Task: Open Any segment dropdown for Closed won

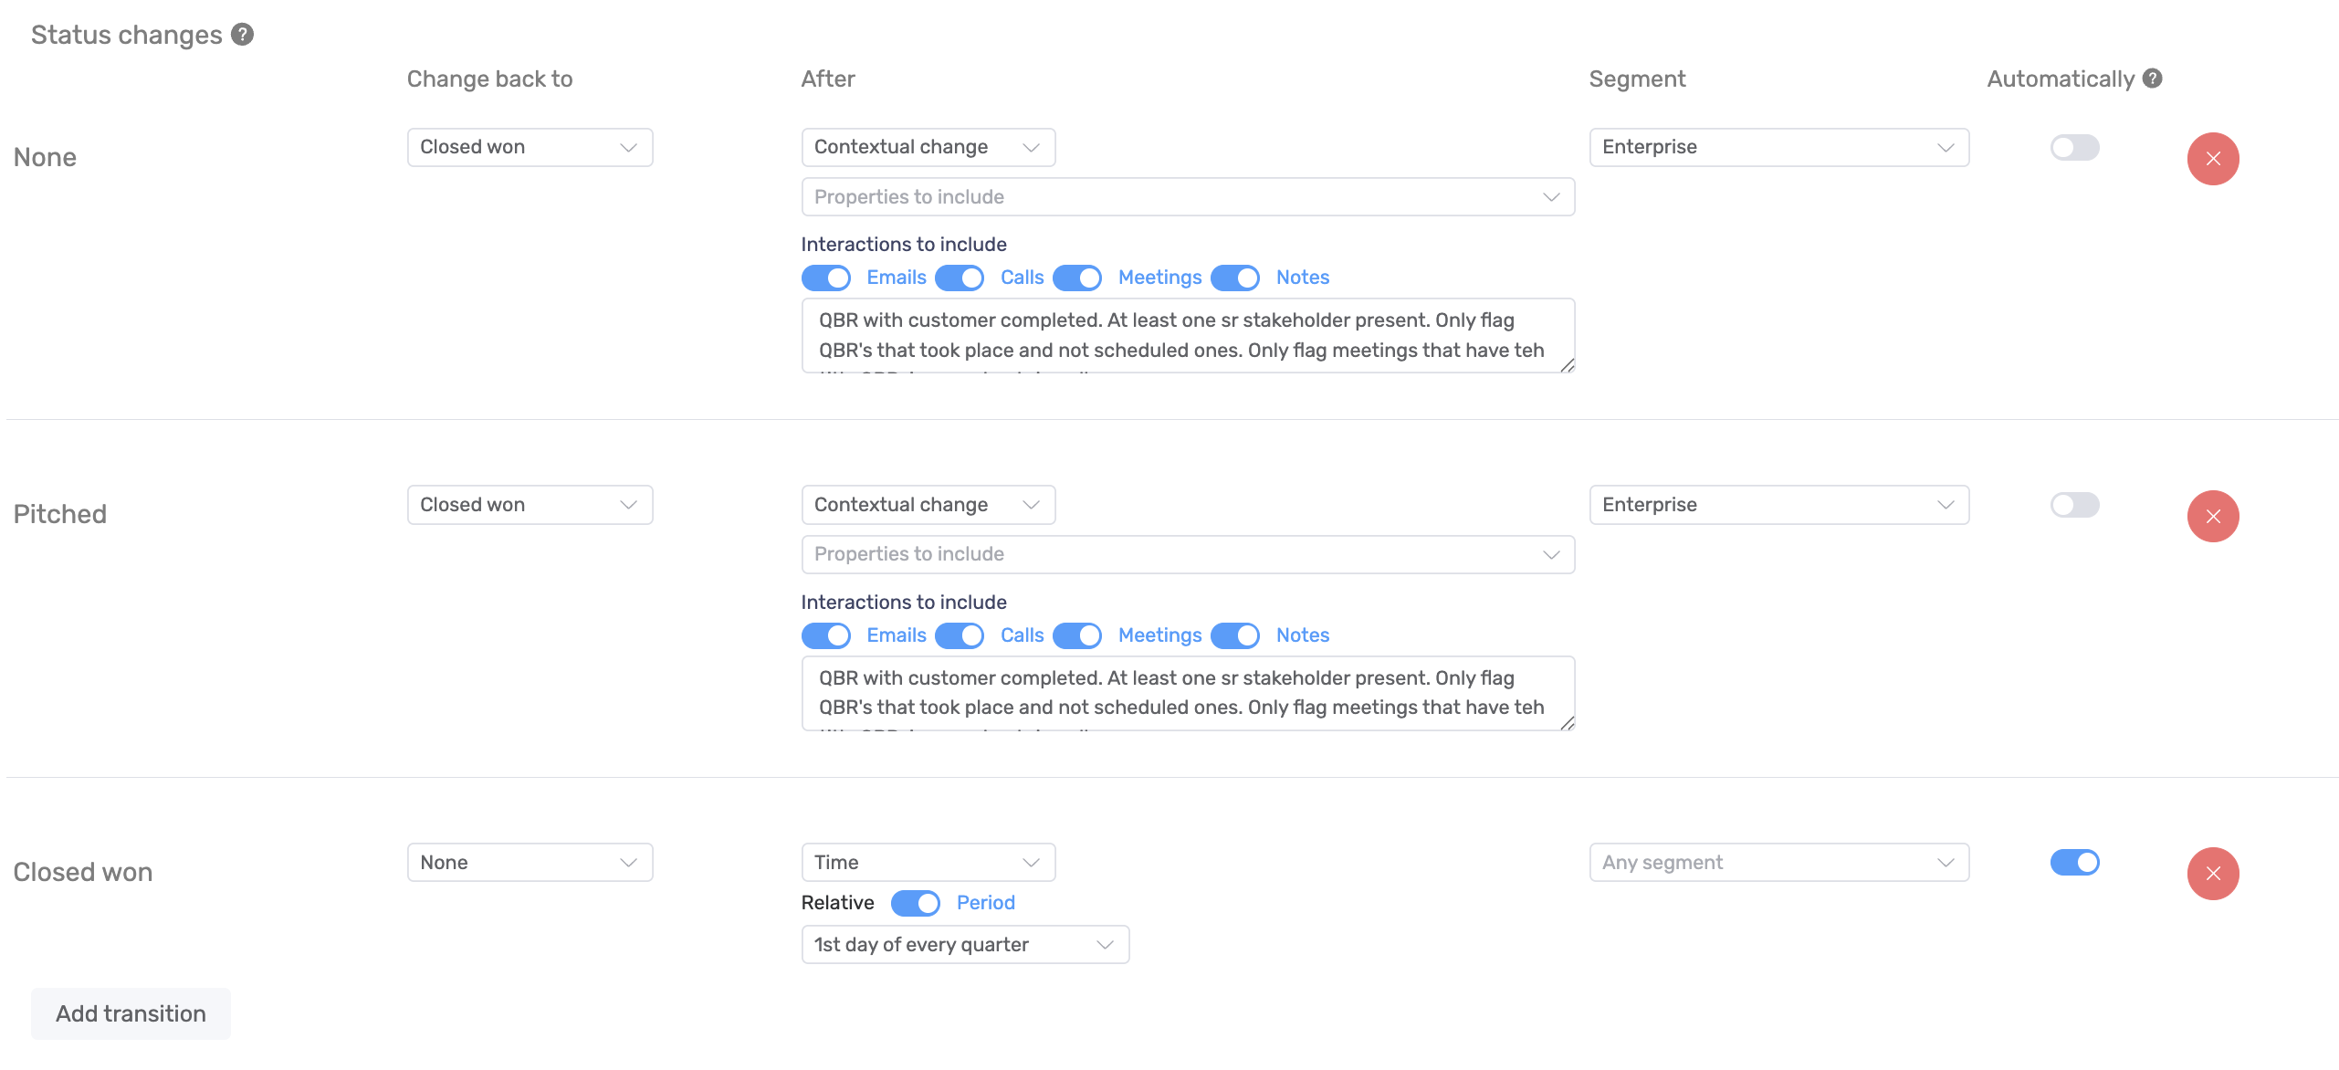Action: click(x=1778, y=863)
